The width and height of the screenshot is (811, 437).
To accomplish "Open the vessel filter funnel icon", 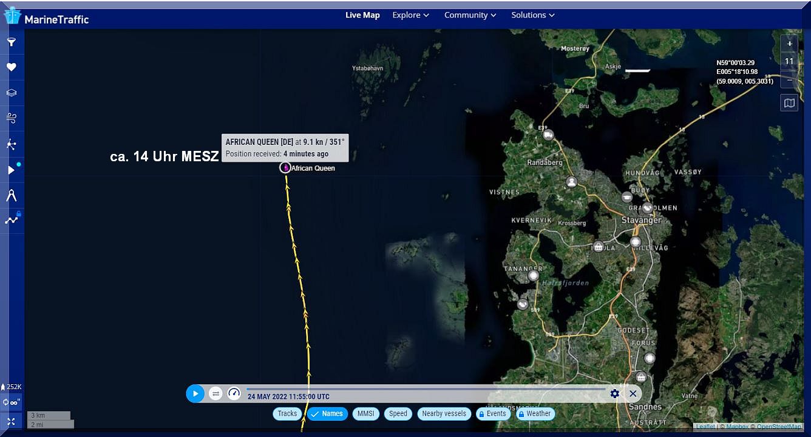I will [x=11, y=42].
